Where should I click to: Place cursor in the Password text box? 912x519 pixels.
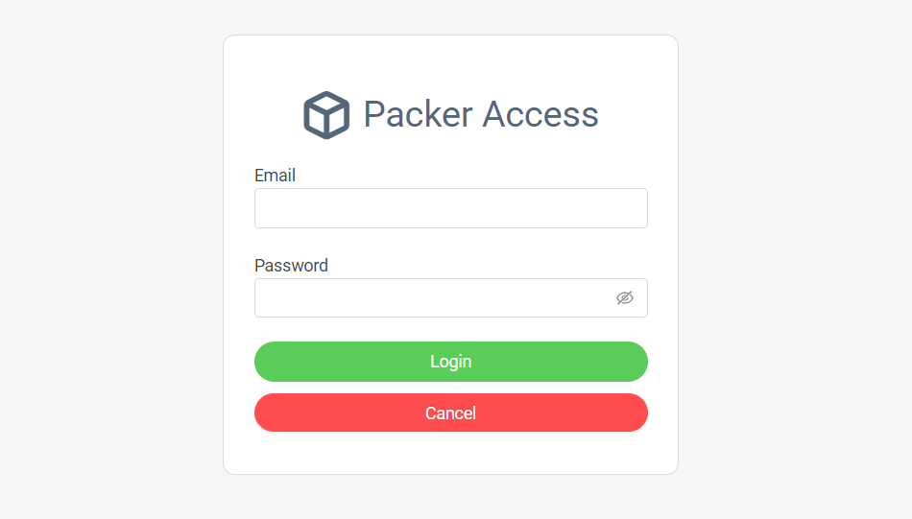tap(432, 298)
